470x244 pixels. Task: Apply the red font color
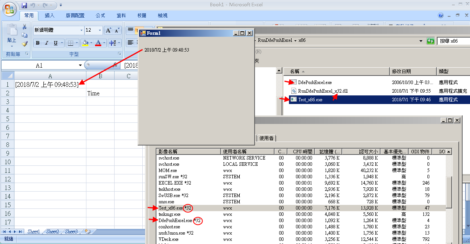(x=98, y=43)
